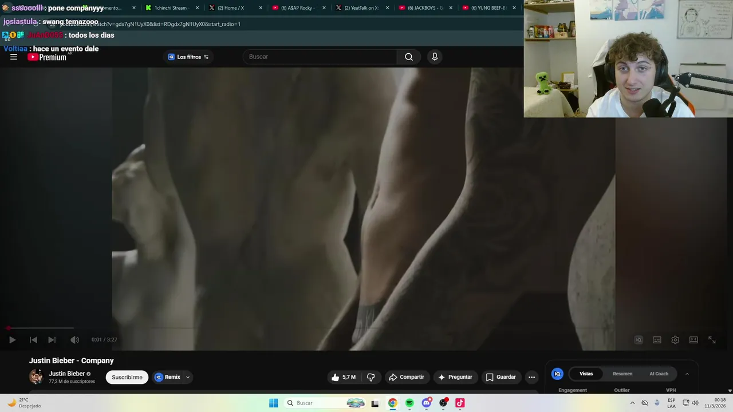Open Spotify from the taskbar
The height and width of the screenshot is (412, 733).
click(409, 403)
